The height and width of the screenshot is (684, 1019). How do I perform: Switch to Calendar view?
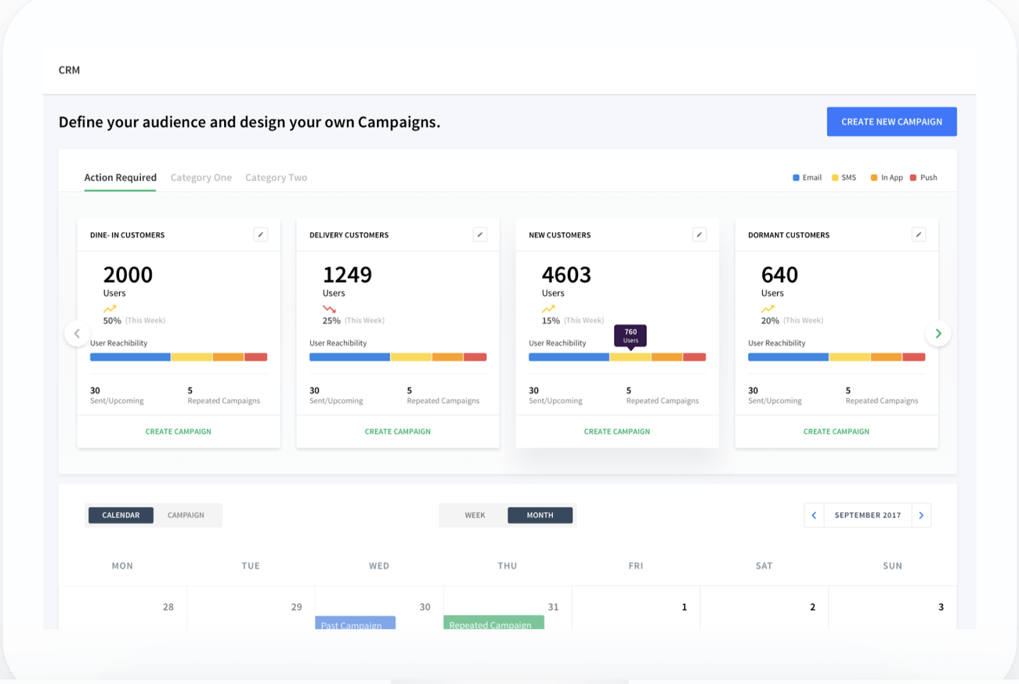[x=121, y=515]
